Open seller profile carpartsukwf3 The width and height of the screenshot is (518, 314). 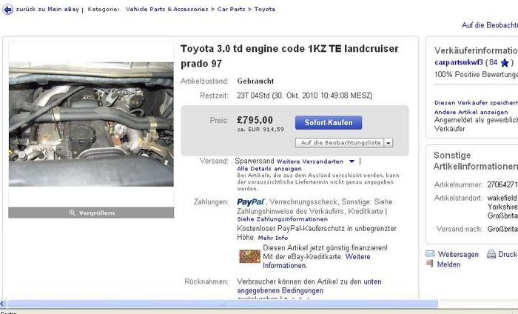(x=459, y=62)
